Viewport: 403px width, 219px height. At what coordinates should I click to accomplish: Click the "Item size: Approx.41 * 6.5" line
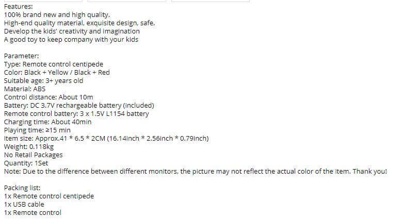(x=106, y=139)
